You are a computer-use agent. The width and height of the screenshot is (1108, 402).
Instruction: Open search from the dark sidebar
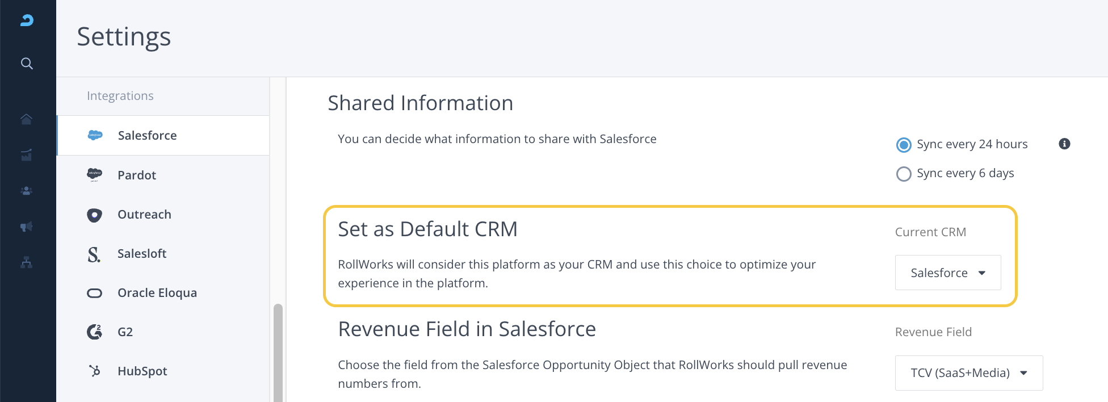[x=27, y=64]
